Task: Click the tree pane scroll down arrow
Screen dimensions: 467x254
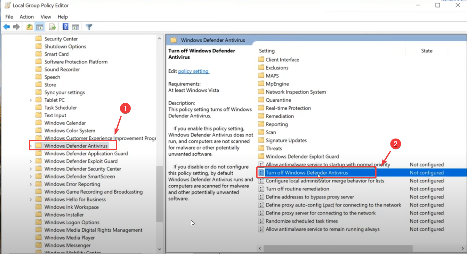Action: click(x=159, y=249)
